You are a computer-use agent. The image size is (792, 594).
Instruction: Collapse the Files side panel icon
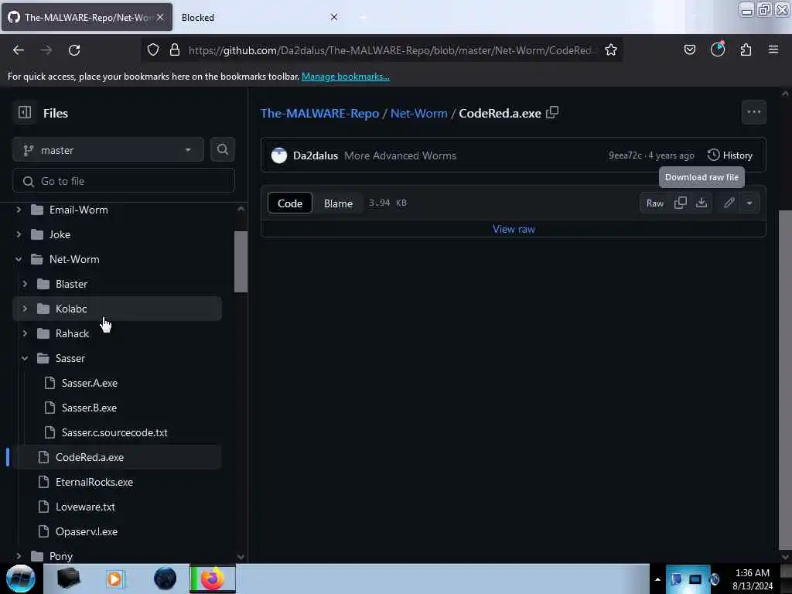pyautogui.click(x=25, y=112)
